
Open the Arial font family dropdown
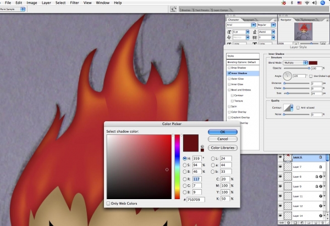(x=253, y=25)
